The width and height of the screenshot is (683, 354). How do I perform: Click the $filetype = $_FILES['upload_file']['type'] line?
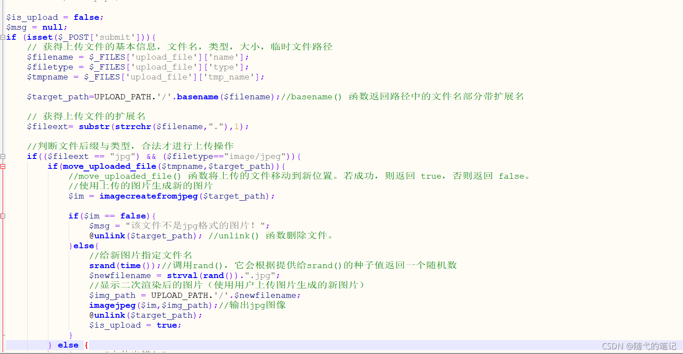point(138,67)
